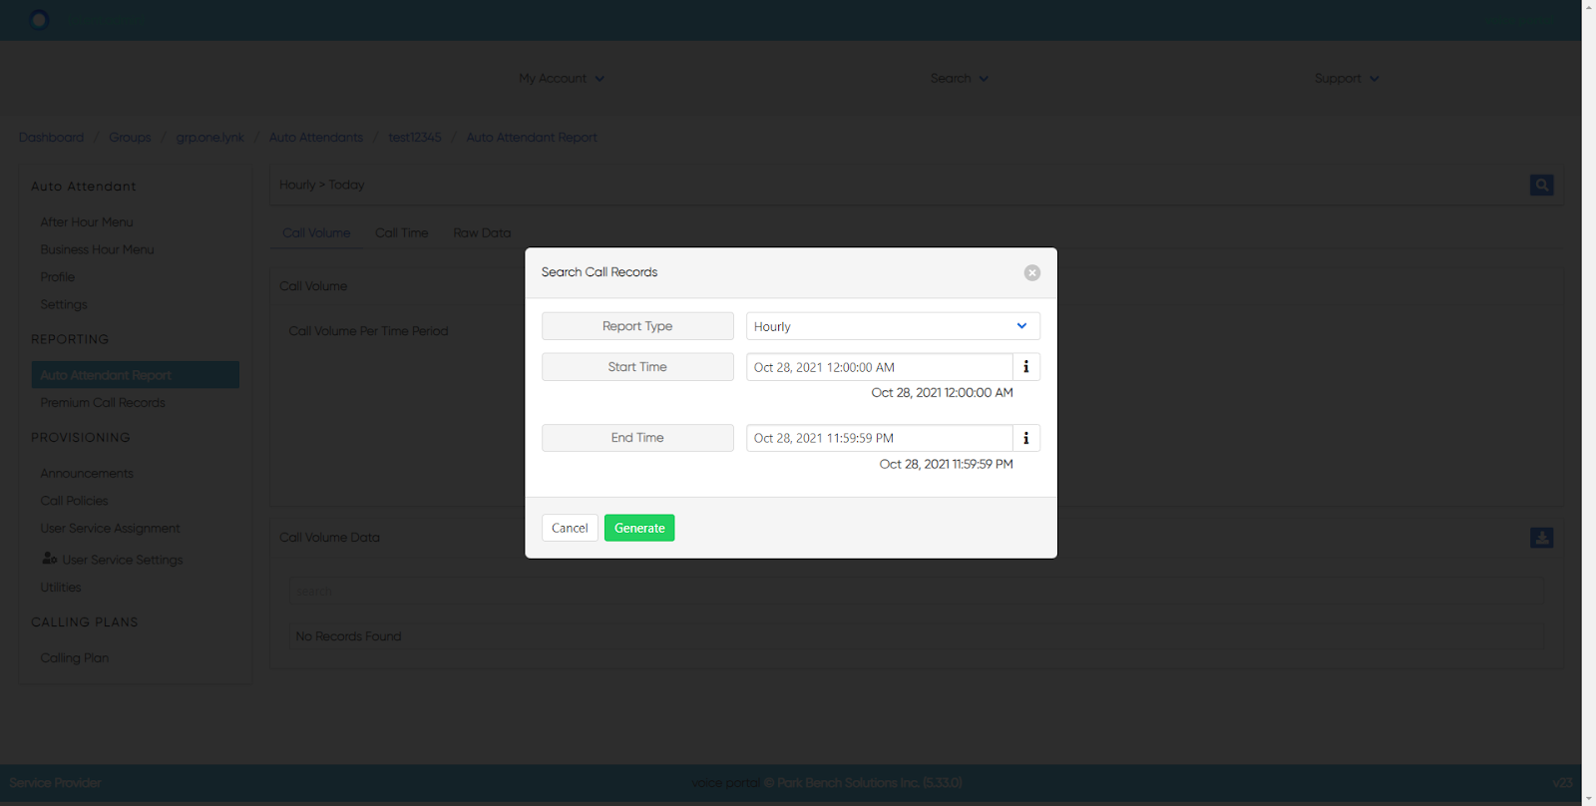Screen dimensions: 1596x806
Task: Click the No Records Found row
Action: pos(917,636)
